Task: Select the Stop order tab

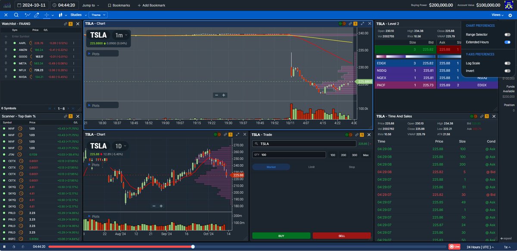Action: pos(352,166)
